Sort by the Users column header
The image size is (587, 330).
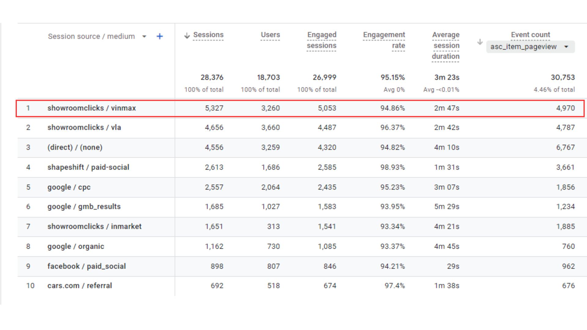click(x=270, y=35)
